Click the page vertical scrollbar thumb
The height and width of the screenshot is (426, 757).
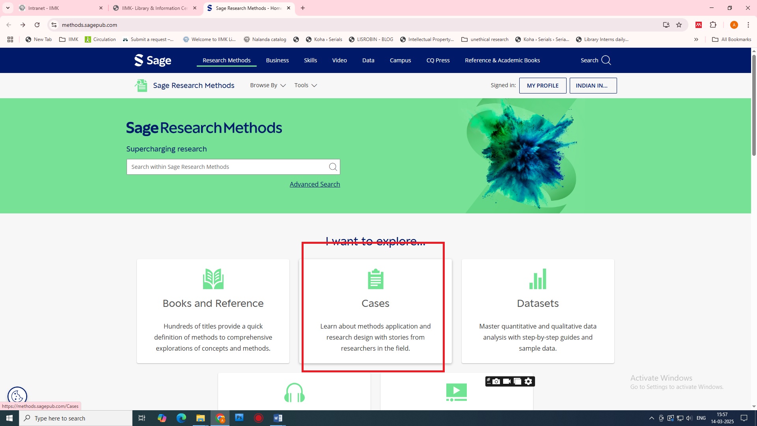[x=754, y=105]
